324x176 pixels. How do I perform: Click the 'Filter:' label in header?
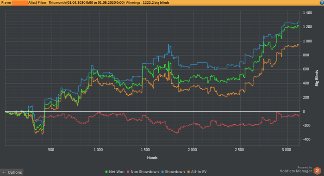click(x=43, y=2)
